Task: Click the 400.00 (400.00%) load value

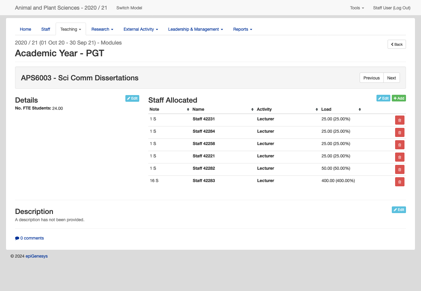Action: pyautogui.click(x=338, y=181)
